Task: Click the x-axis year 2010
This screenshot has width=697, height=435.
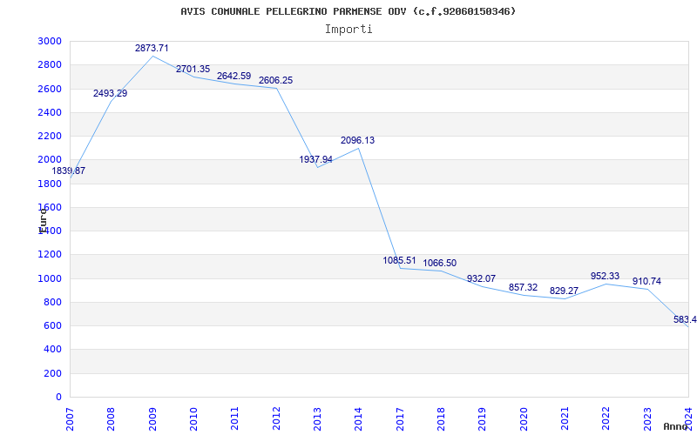Action: (193, 419)
